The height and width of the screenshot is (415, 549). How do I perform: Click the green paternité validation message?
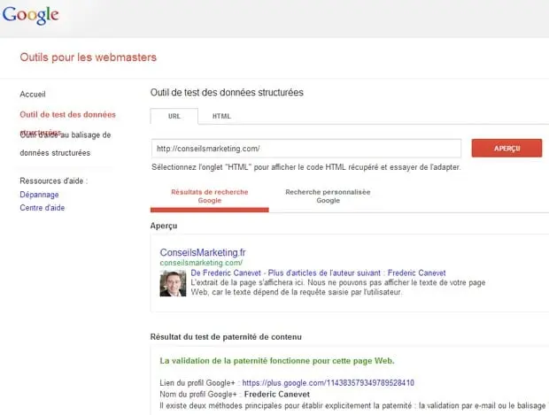(x=277, y=361)
